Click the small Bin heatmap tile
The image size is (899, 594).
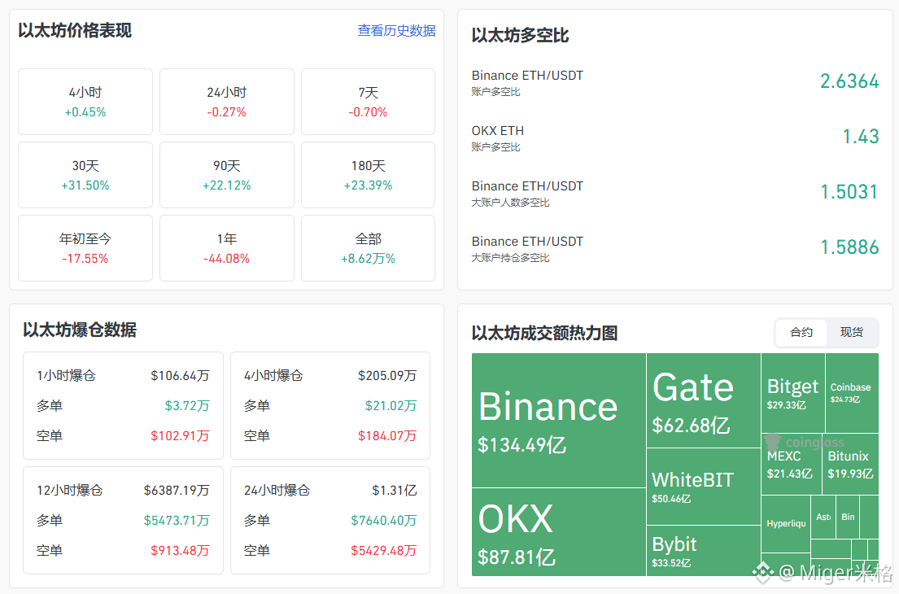point(848,517)
